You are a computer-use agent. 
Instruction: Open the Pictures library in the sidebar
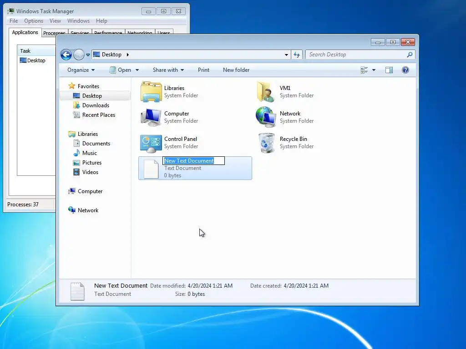click(92, 163)
